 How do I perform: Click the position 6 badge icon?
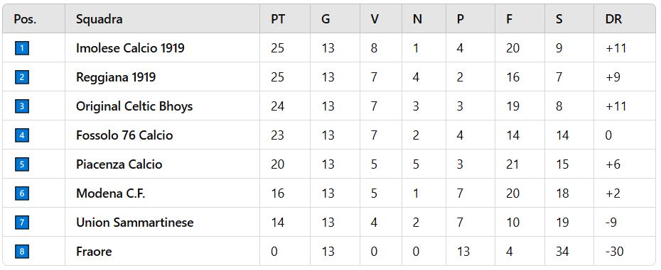click(22, 193)
